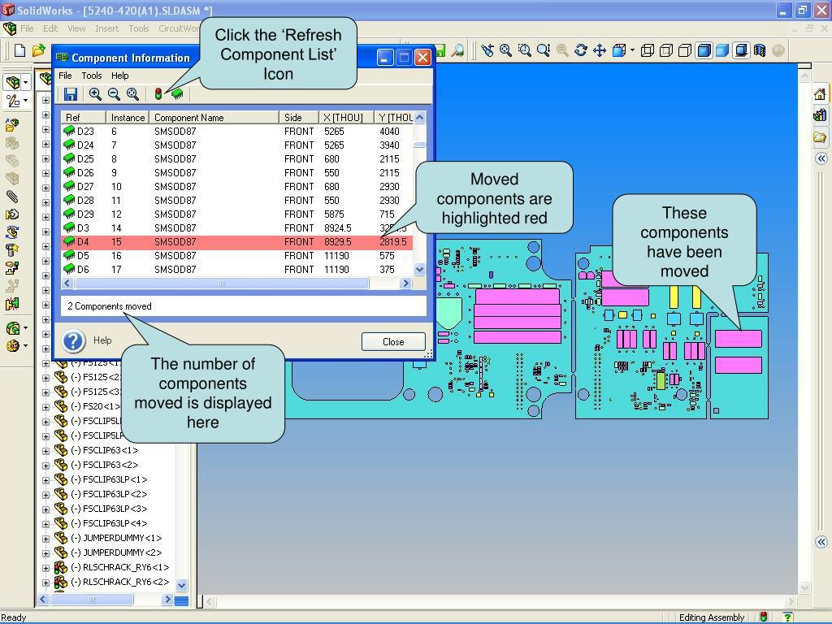832x624 pixels.
Task: Open the Insert menu in SolidWorks
Action: tap(106, 28)
